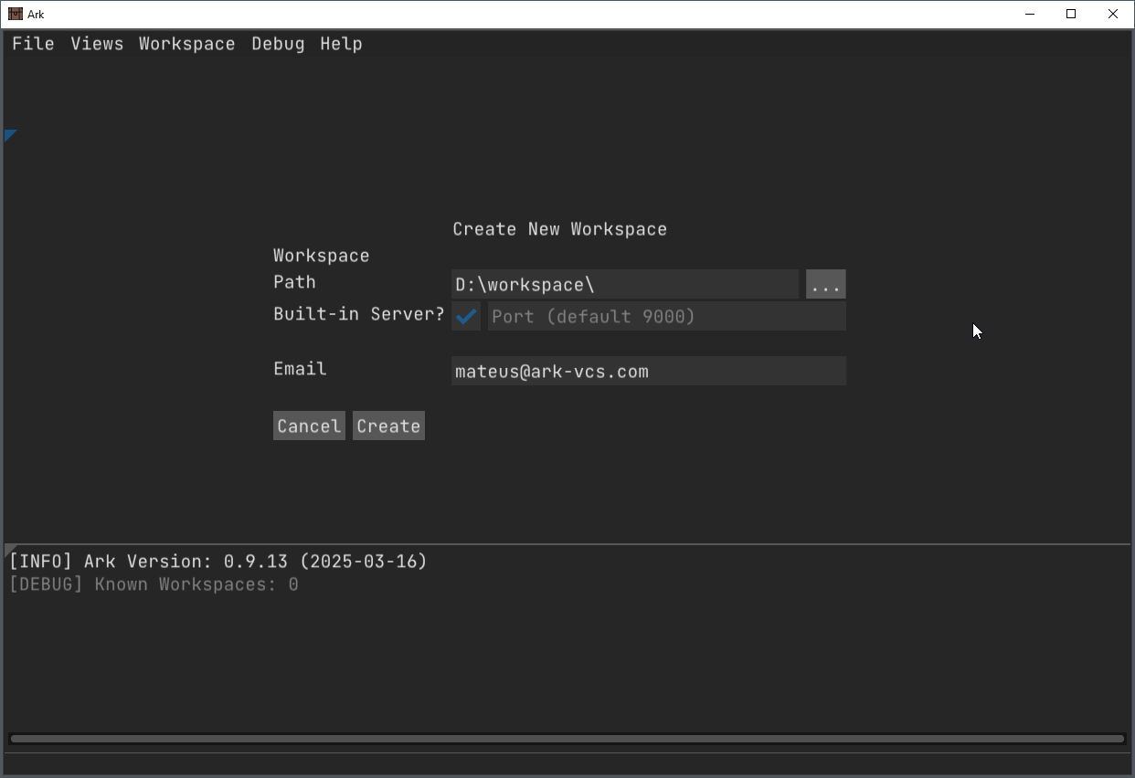The height and width of the screenshot is (778, 1135).
Task: Open the Debug menu
Action: point(278,44)
